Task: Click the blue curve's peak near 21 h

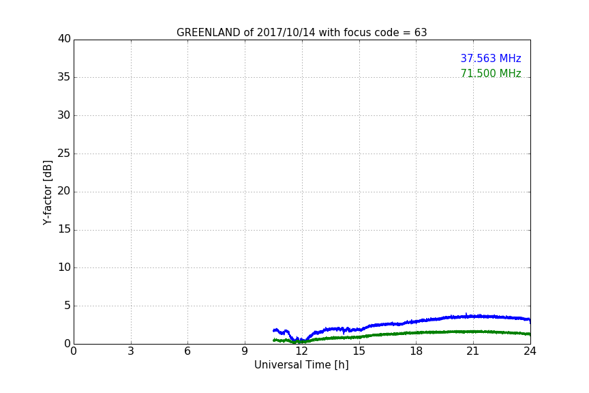Action: click(x=473, y=317)
